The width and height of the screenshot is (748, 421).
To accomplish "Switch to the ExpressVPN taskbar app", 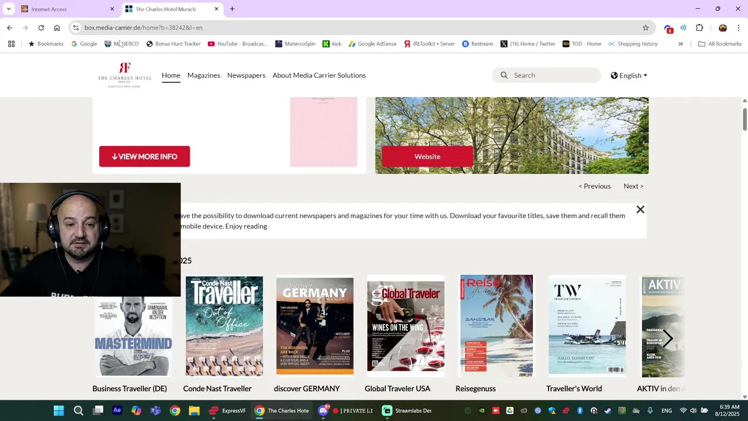I will point(227,410).
